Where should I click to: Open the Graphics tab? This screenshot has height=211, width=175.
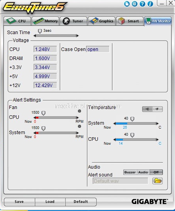pyautogui.click(x=102, y=21)
